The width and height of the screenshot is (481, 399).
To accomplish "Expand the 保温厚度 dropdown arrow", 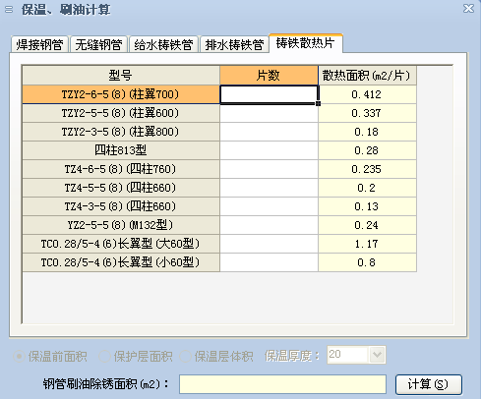I will coord(377,355).
